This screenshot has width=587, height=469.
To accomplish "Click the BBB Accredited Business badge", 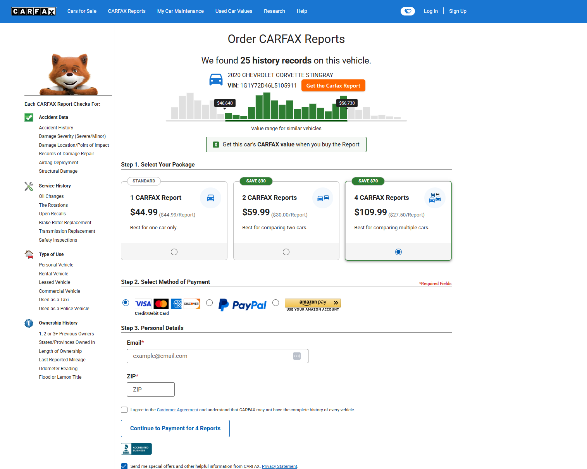I will 136,449.
